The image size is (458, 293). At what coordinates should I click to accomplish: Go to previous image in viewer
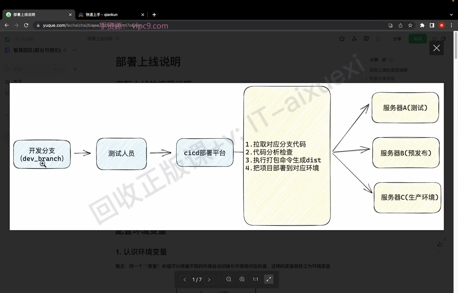(x=185, y=280)
